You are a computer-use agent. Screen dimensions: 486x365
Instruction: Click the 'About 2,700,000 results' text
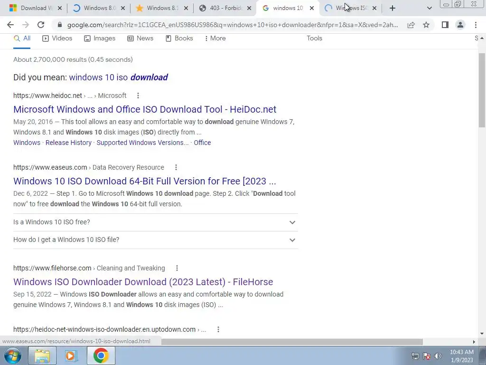coord(73,59)
